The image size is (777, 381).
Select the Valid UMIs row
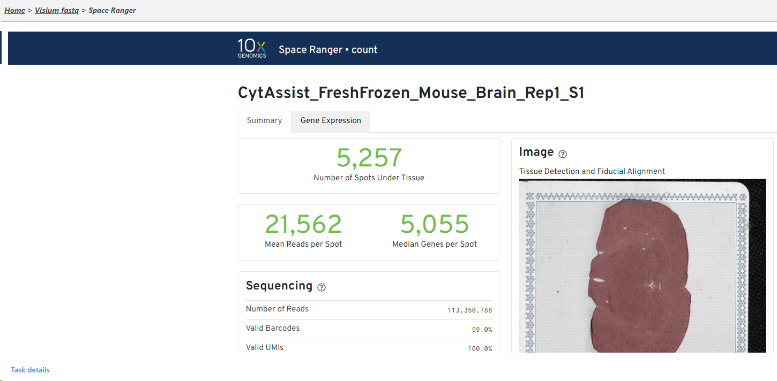tap(369, 347)
